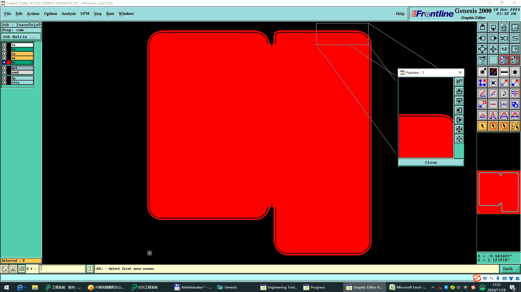Screen dimensions: 521x292
Task: Open the Analysis menu
Action: 69,14
